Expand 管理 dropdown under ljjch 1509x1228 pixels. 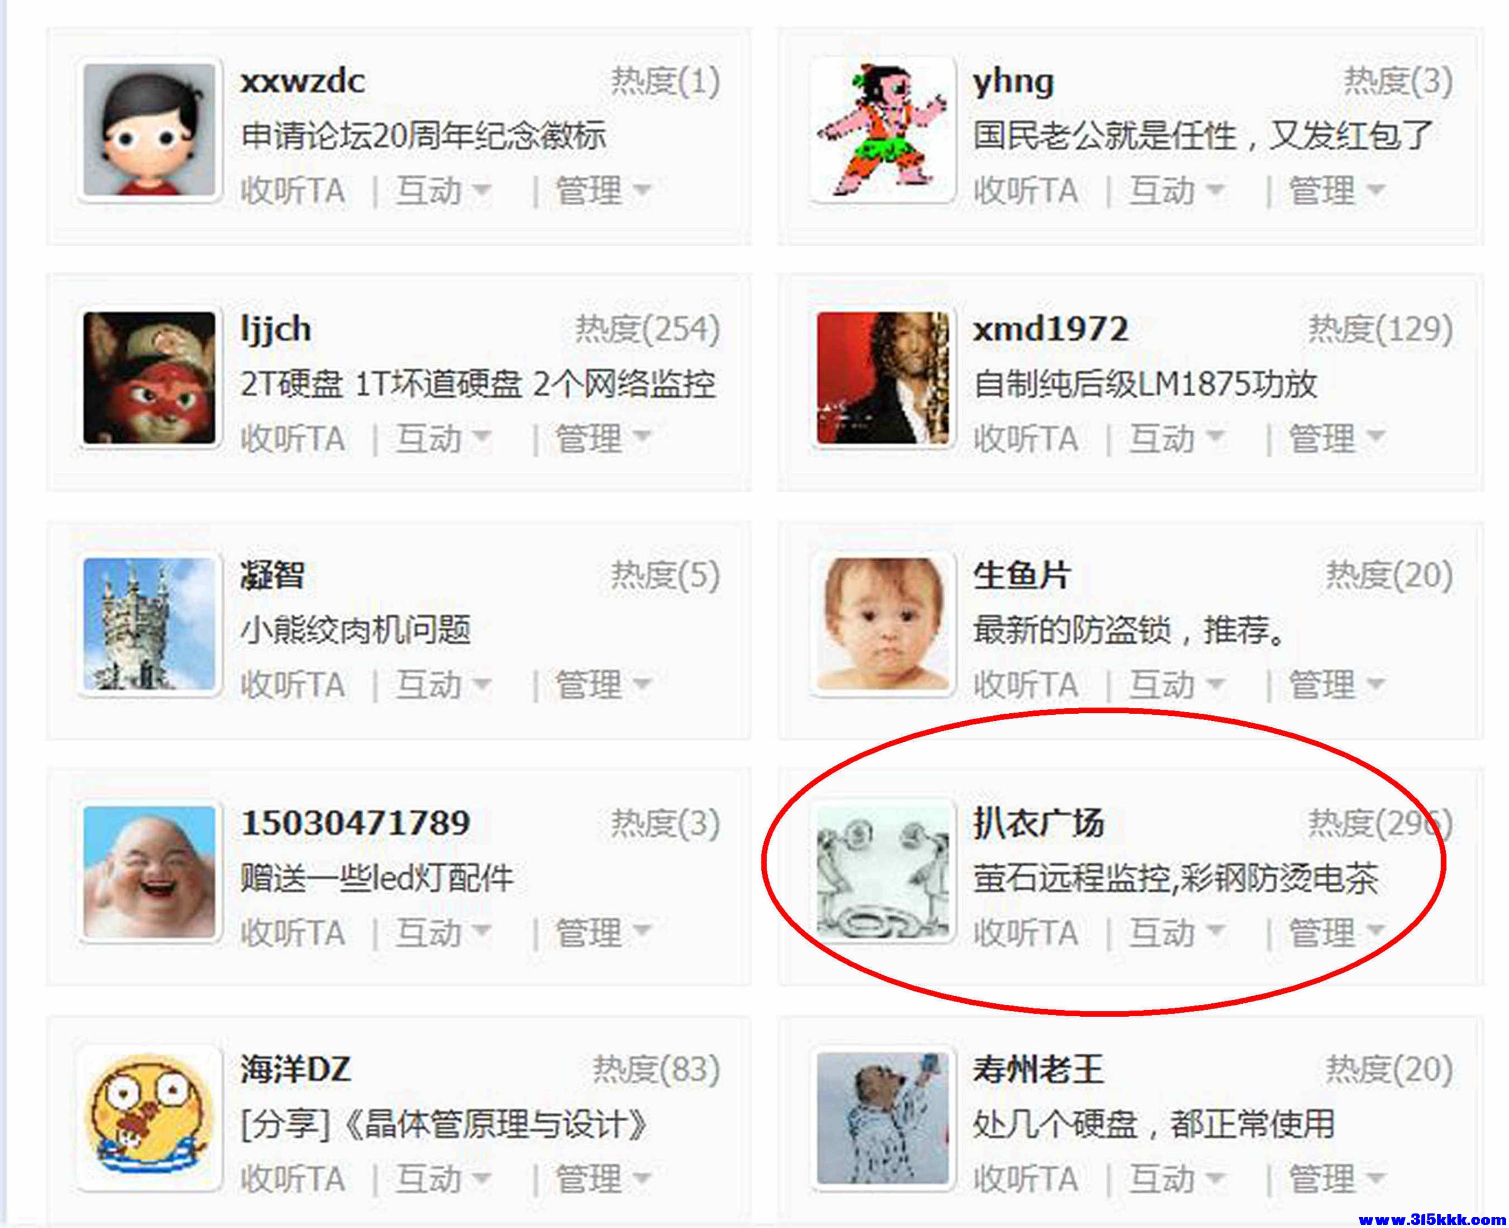pyautogui.click(x=603, y=439)
